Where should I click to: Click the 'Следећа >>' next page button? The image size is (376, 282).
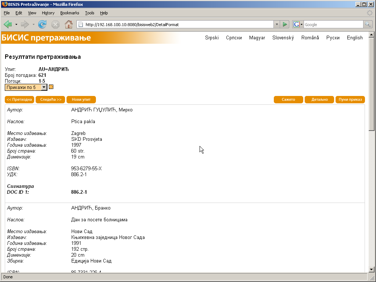pos(50,100)
